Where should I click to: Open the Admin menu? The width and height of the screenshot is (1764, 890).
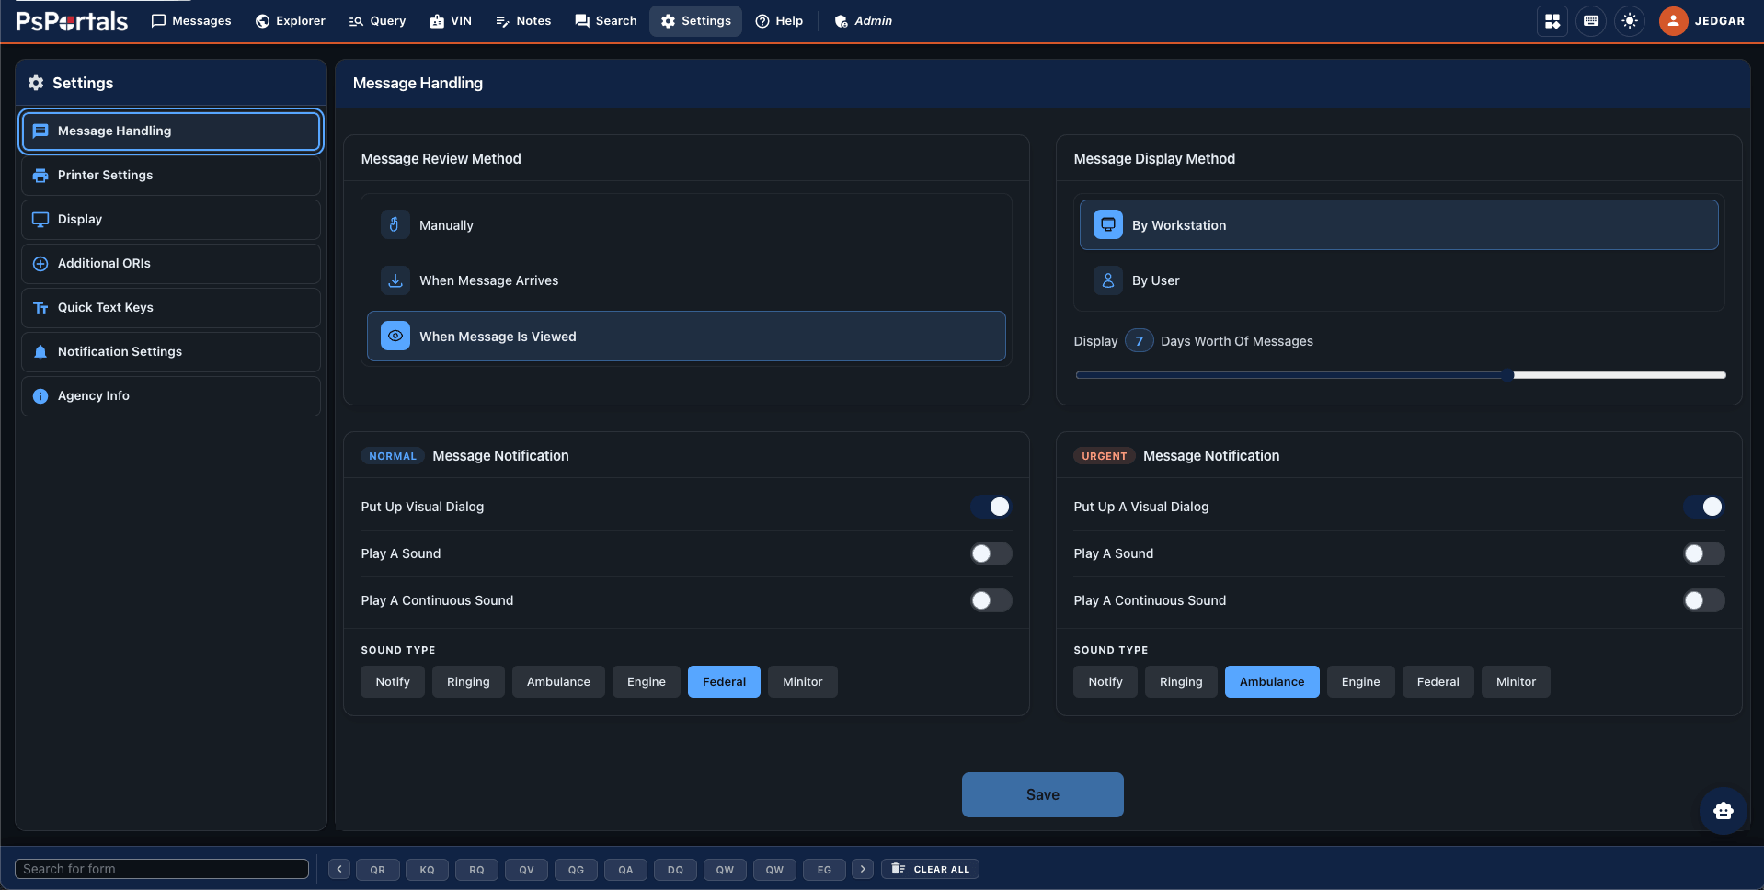[x=863, y=21]
